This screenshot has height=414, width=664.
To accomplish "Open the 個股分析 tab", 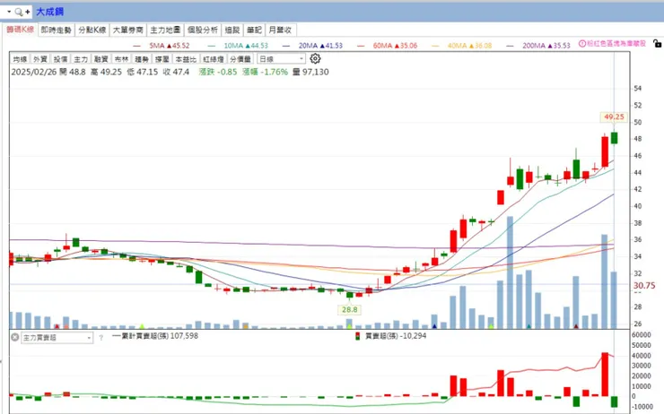I will (203, 30).
